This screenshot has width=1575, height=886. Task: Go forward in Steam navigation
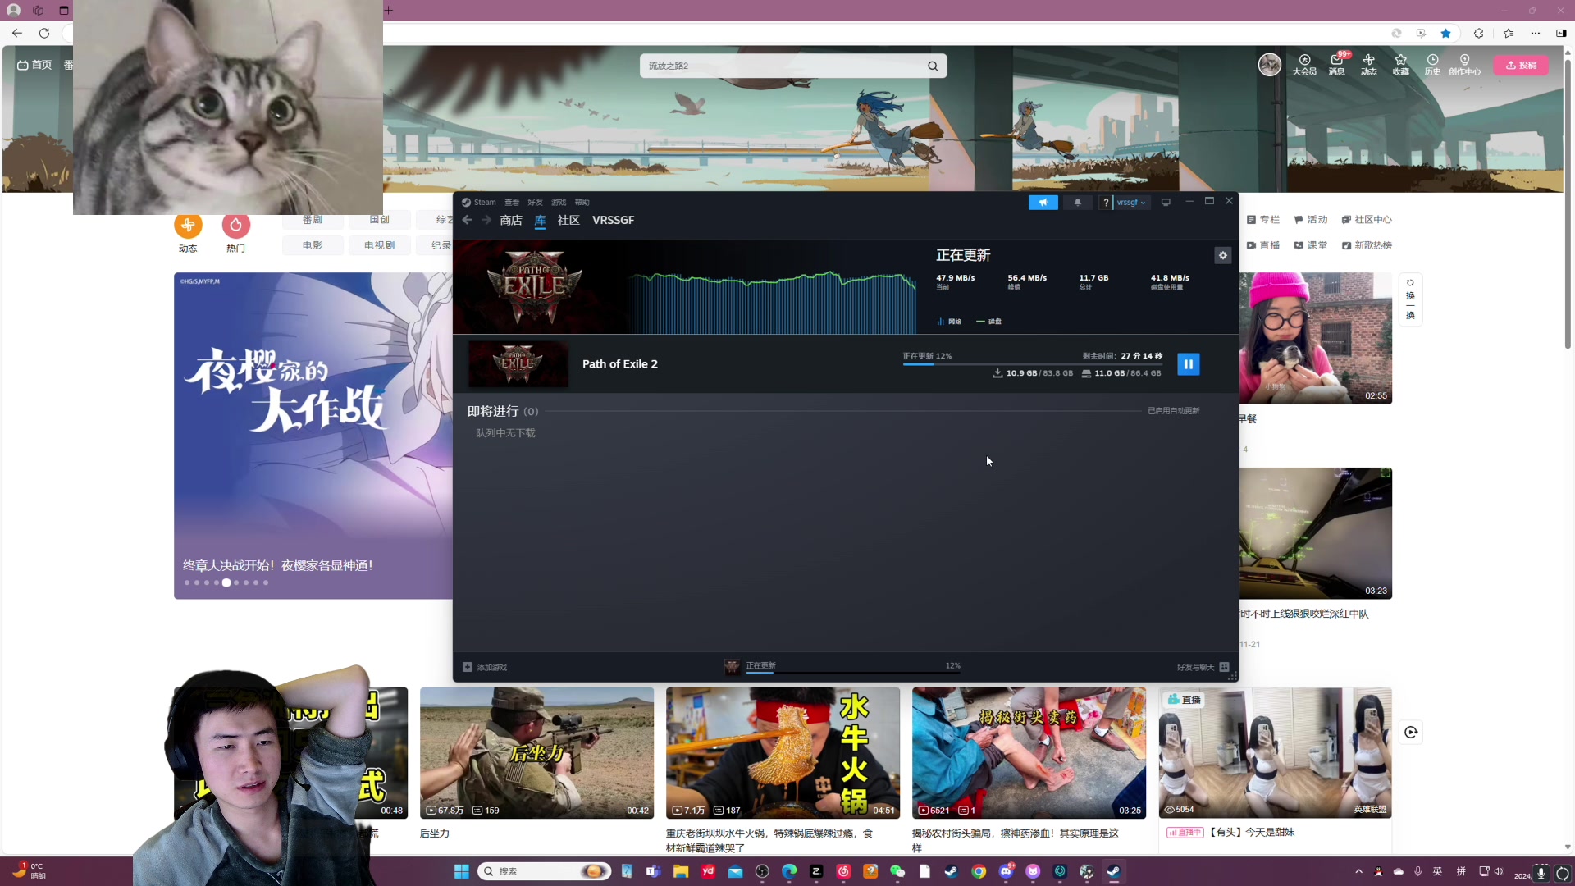pos(486,220)
